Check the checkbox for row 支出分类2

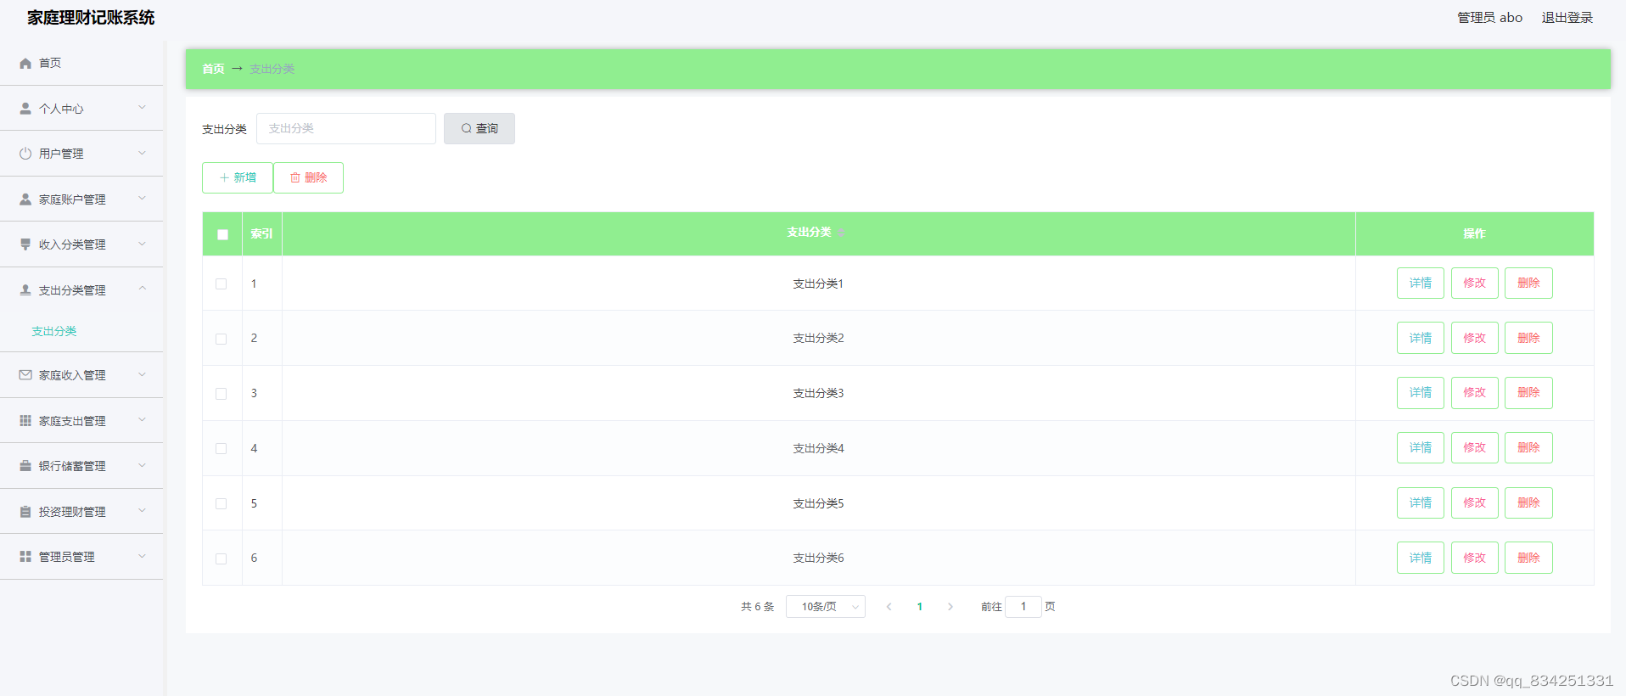[x=221, y=339]
